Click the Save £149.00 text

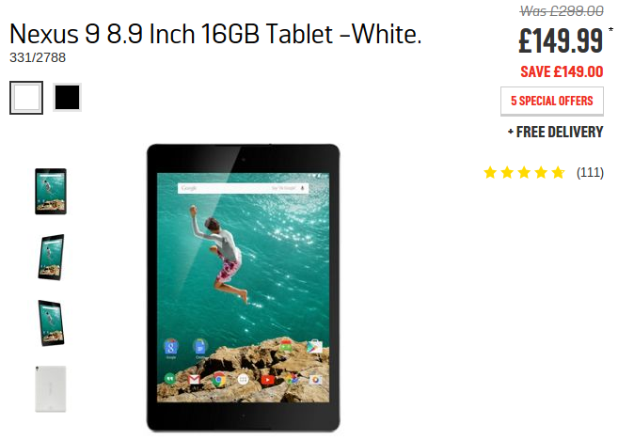tap(562, 71)
